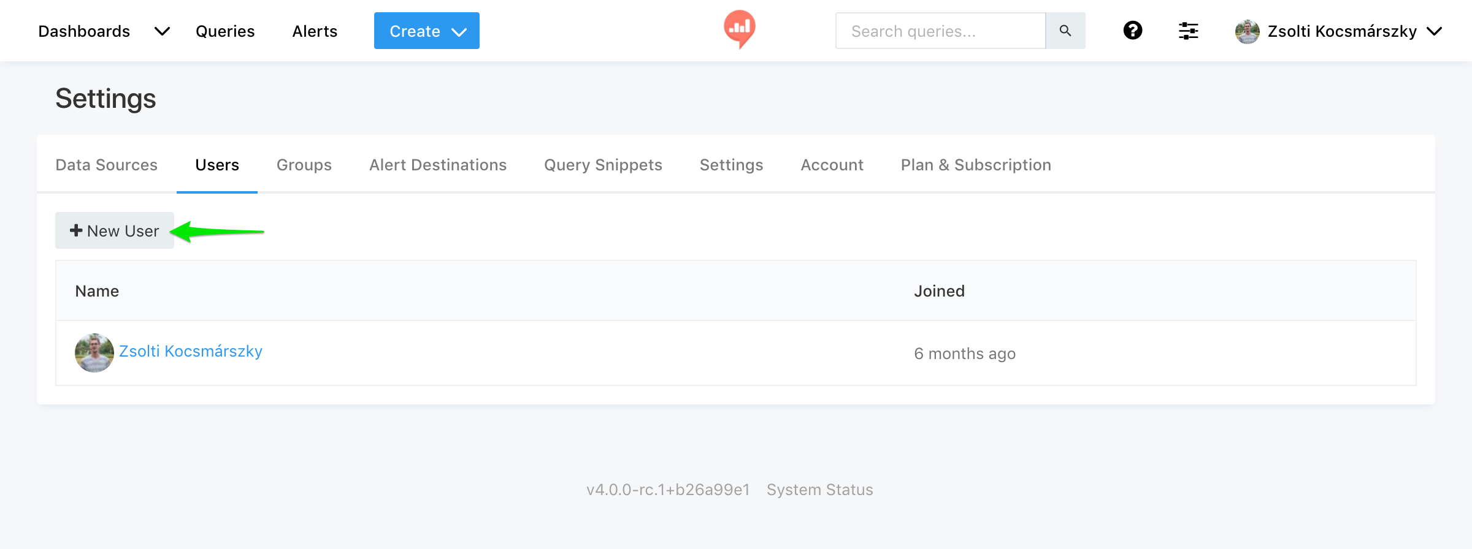Open the Alert Destinations tab
The height and width of the screenshot is (549, 1472).
pyautogui.click(x=437, y=165)
